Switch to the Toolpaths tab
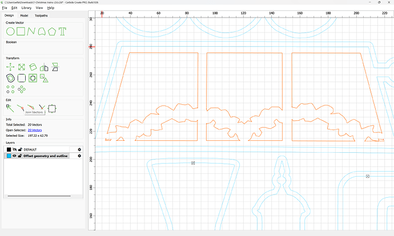 coord(41,15)
